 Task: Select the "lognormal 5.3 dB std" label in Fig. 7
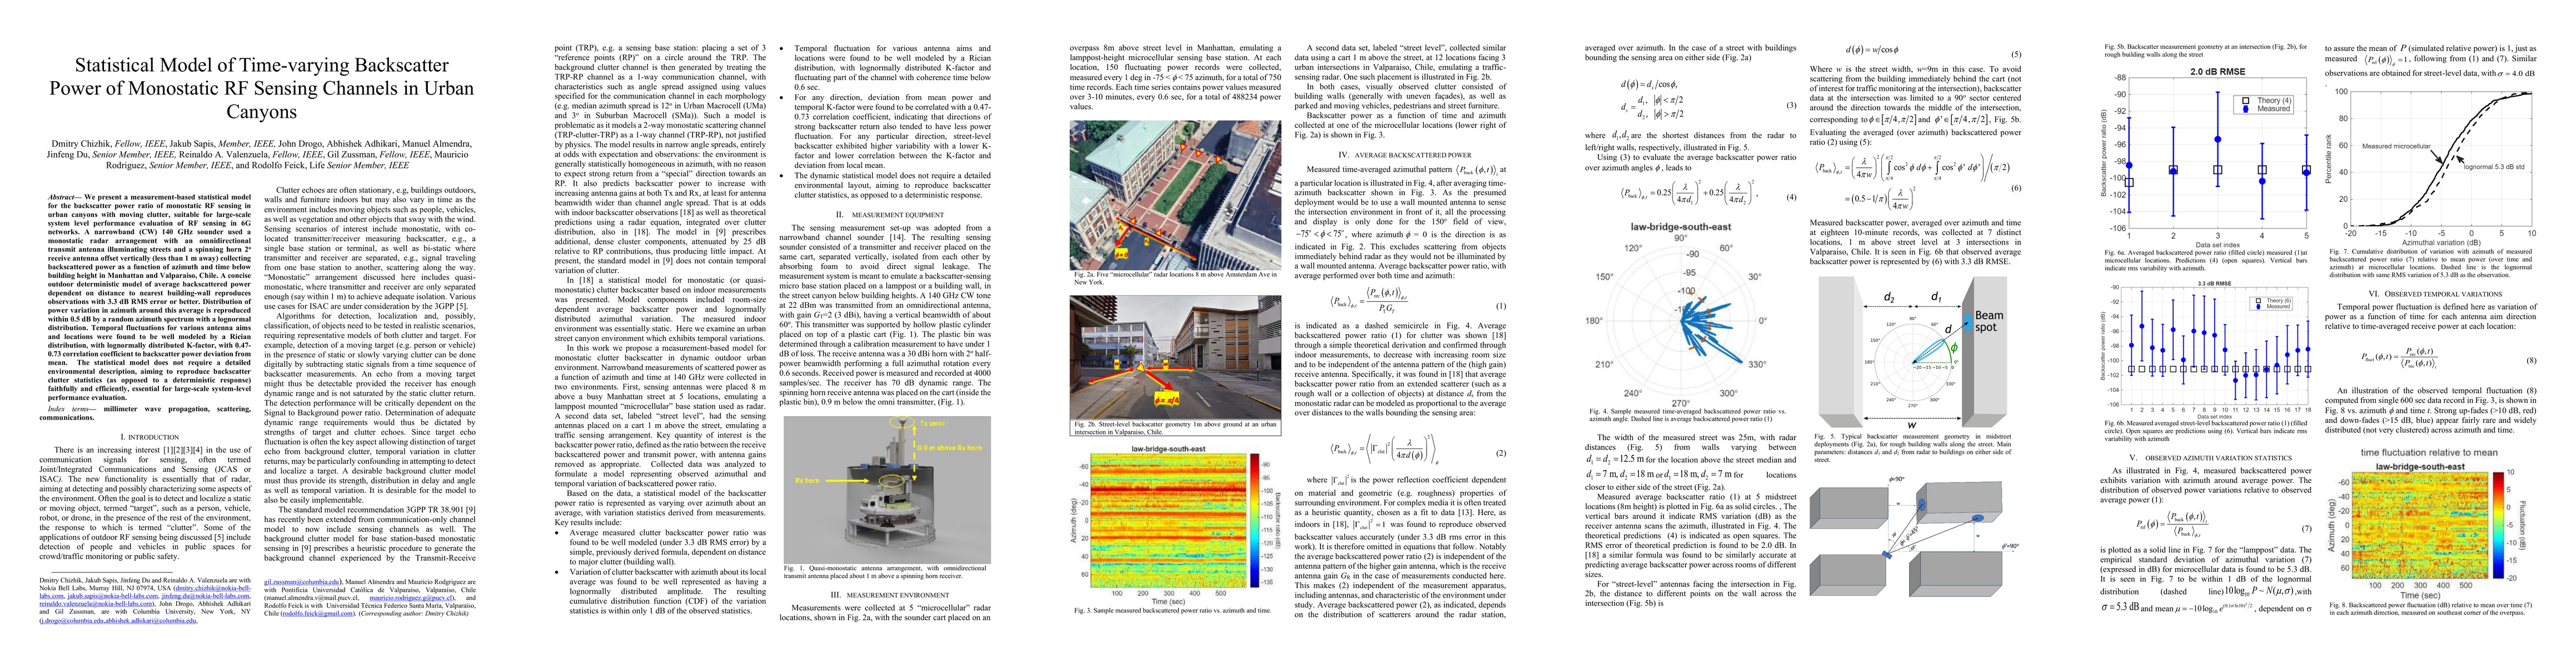[x=2494, y=167]
